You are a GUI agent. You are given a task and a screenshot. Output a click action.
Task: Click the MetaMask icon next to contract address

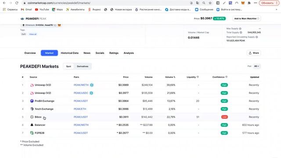[x=59, y=25]
